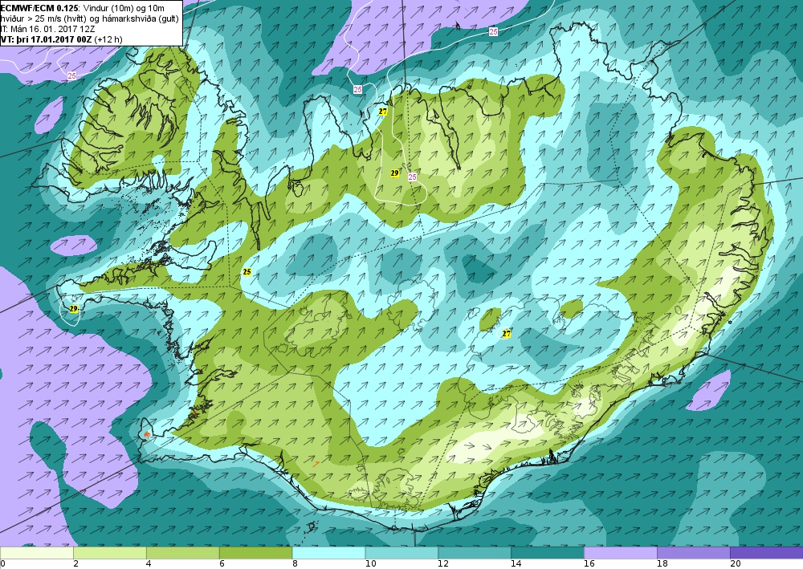Pick the 16–18 light purple legend swatch
The image size is (803, 569).
[621, 553]
